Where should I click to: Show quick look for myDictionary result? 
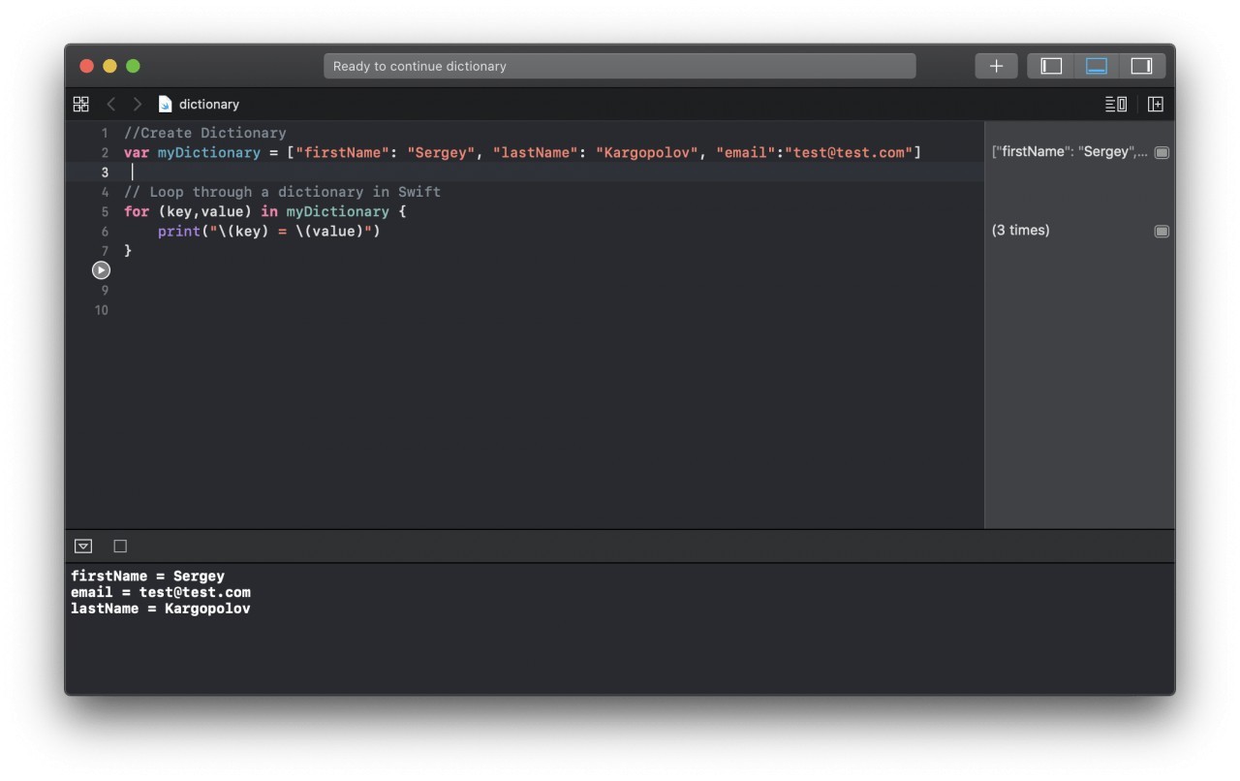point(1162,152)
